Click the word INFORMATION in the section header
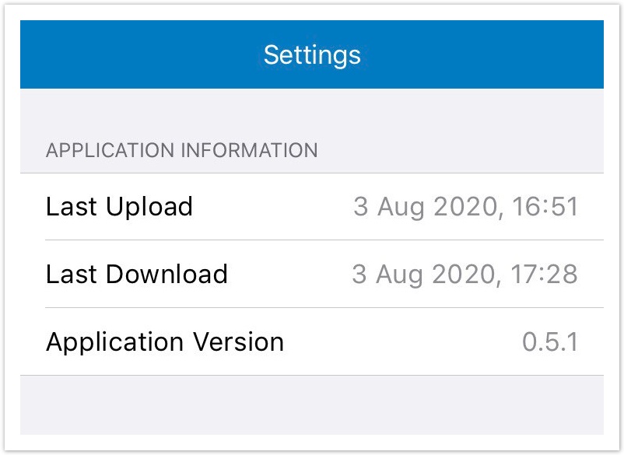Image resolution: width=624 pixels, height=455 pixels. (x=249, y=150)
